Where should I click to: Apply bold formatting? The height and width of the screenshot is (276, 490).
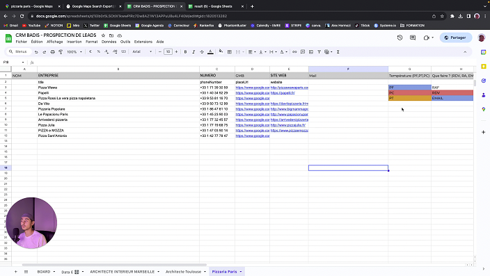(185, 52)
